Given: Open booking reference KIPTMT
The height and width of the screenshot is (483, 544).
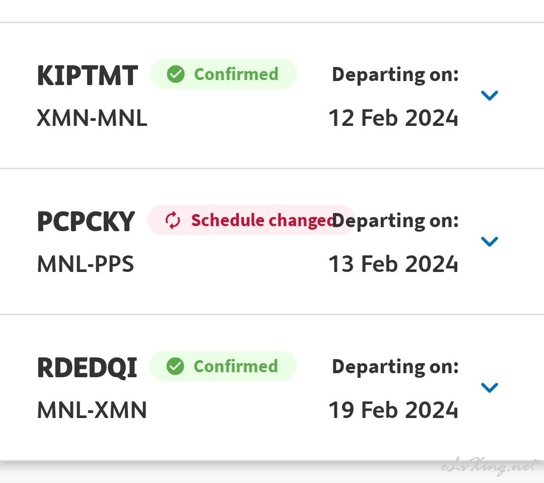Looking at the screenshot, I should point(88,76).
